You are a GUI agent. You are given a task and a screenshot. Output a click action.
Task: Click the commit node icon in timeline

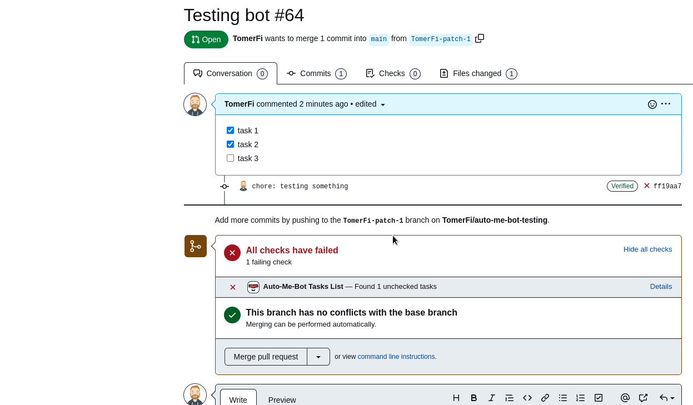[x=225, y=186]
